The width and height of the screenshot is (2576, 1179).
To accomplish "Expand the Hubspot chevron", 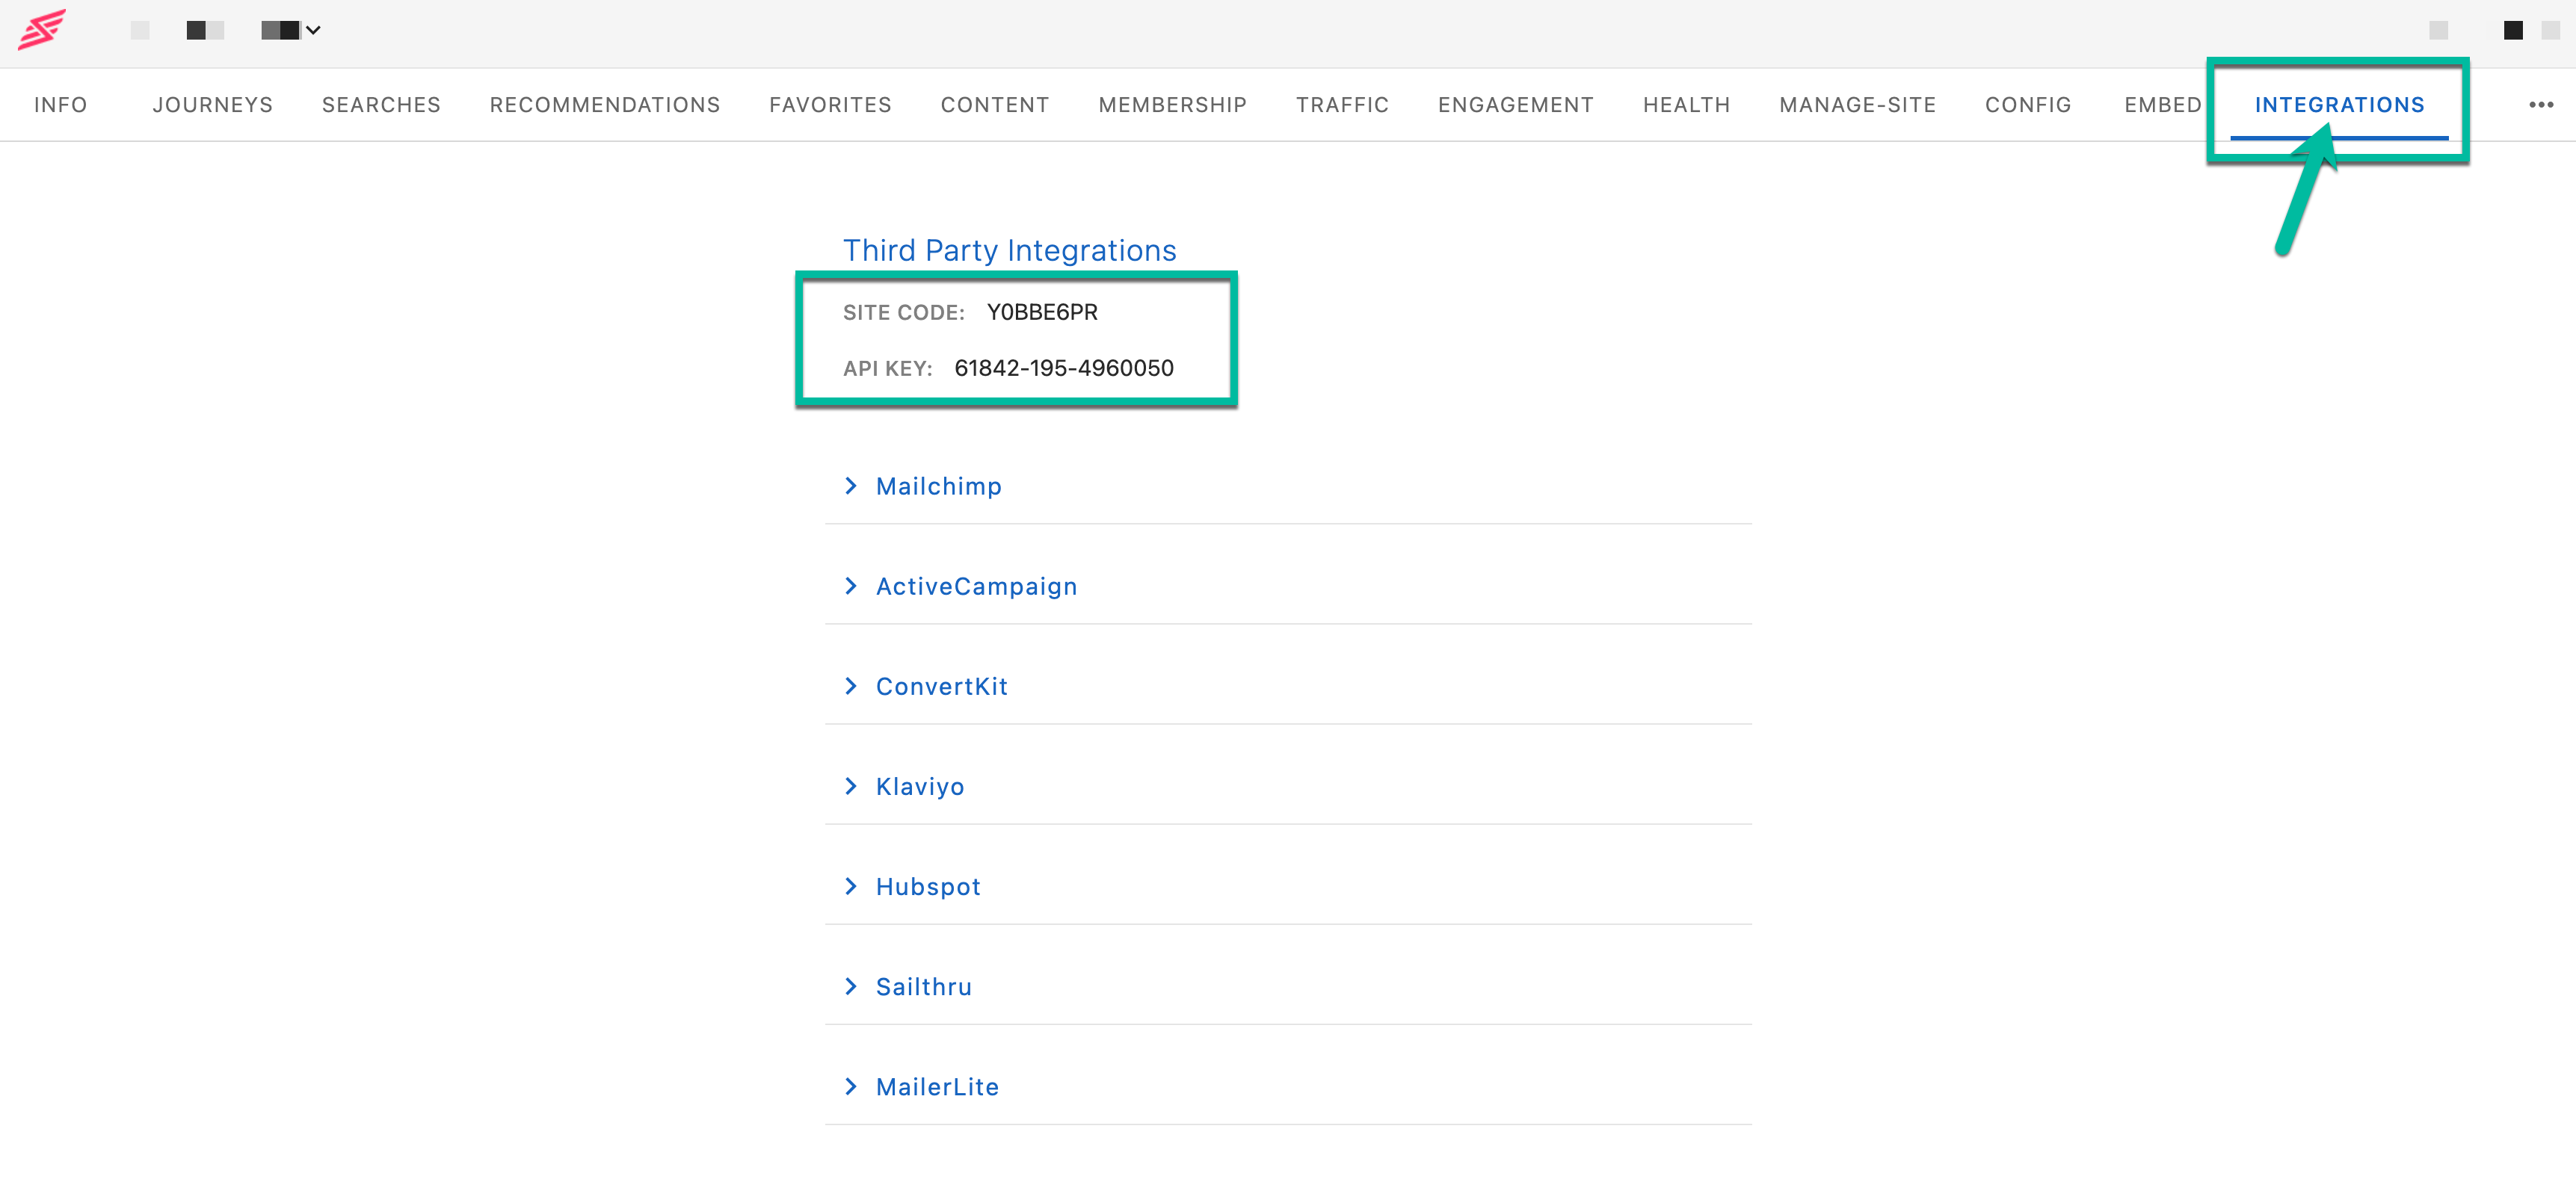I will click(851, 886).
